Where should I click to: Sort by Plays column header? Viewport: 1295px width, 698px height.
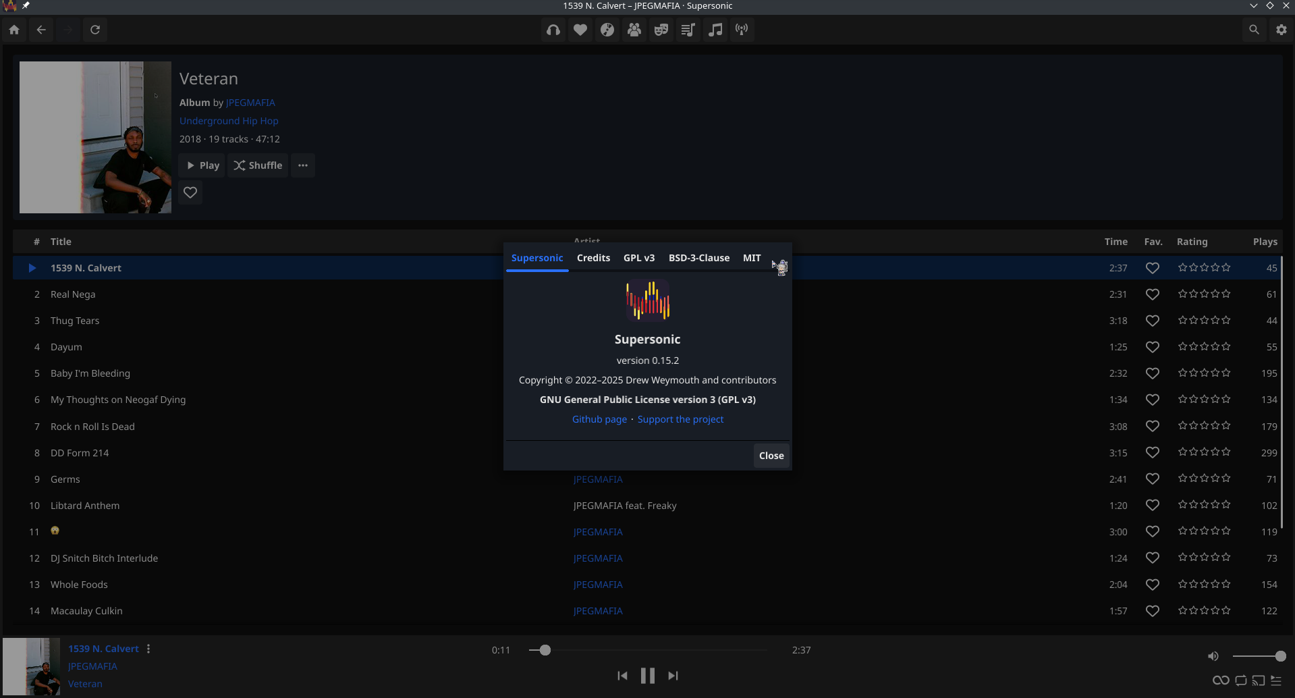1265,242
